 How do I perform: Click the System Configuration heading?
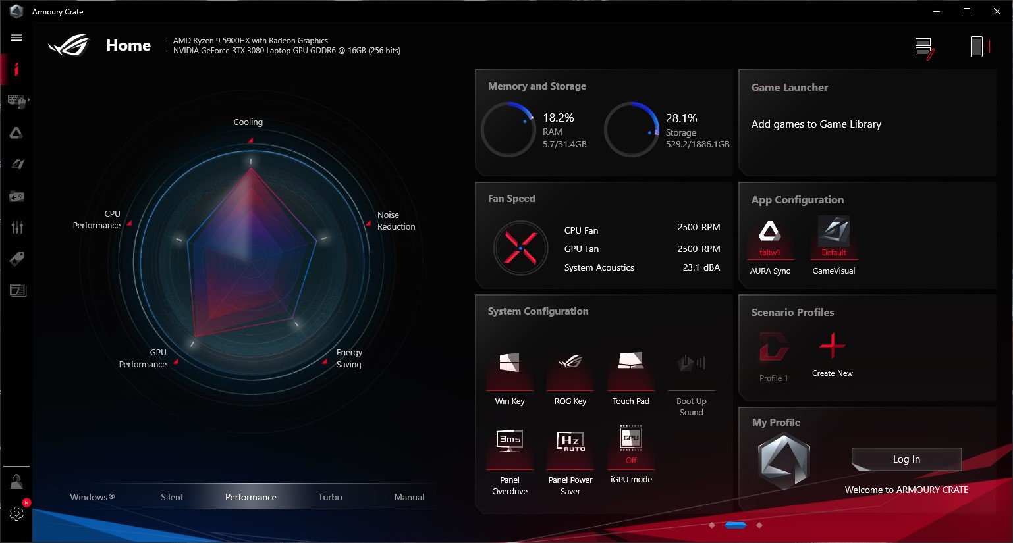click(x=538, y=311)
